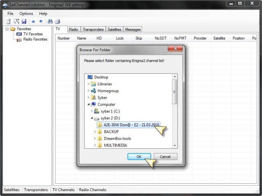This screenshot has width=262, height=196.
Task: Click the Syber user folder icon
Action: point(93,98)
